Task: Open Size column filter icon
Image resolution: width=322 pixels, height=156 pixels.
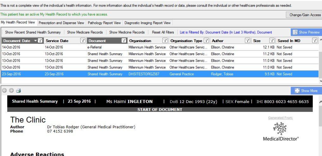Action: click(272, 41)
